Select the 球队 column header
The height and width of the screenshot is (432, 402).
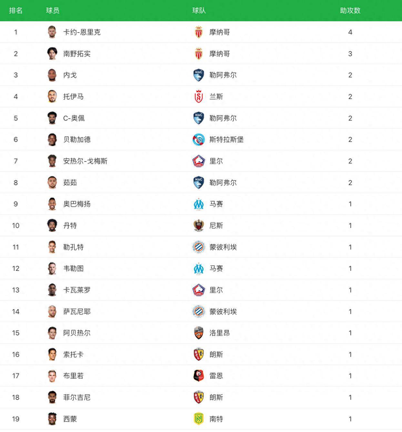pos(199,11)
